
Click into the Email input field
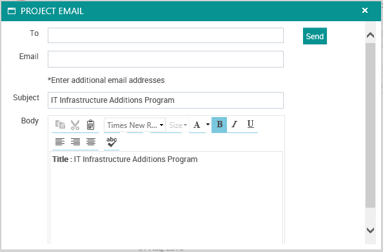point(166,59)
